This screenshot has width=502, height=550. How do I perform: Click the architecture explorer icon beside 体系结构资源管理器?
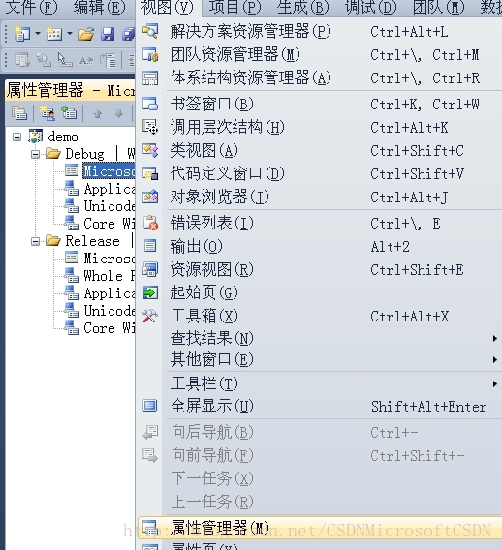point(150,77)
